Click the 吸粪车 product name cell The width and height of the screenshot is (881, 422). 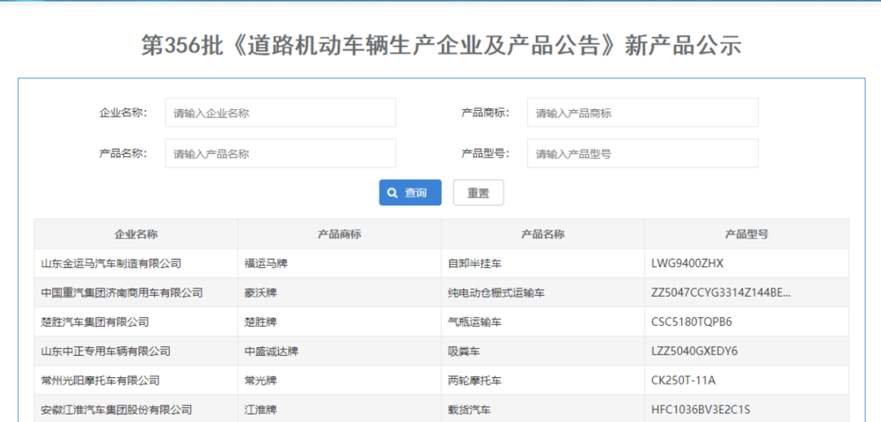click(x=542, y=351)
